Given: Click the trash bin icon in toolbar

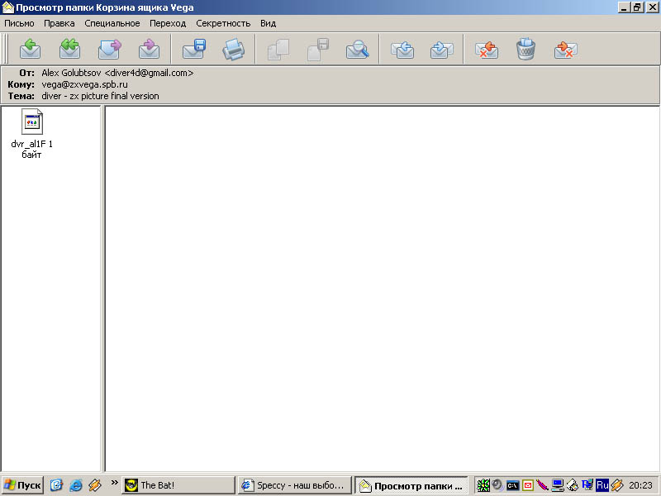Looking at the screenshot, I should click(x=525, y=50).
